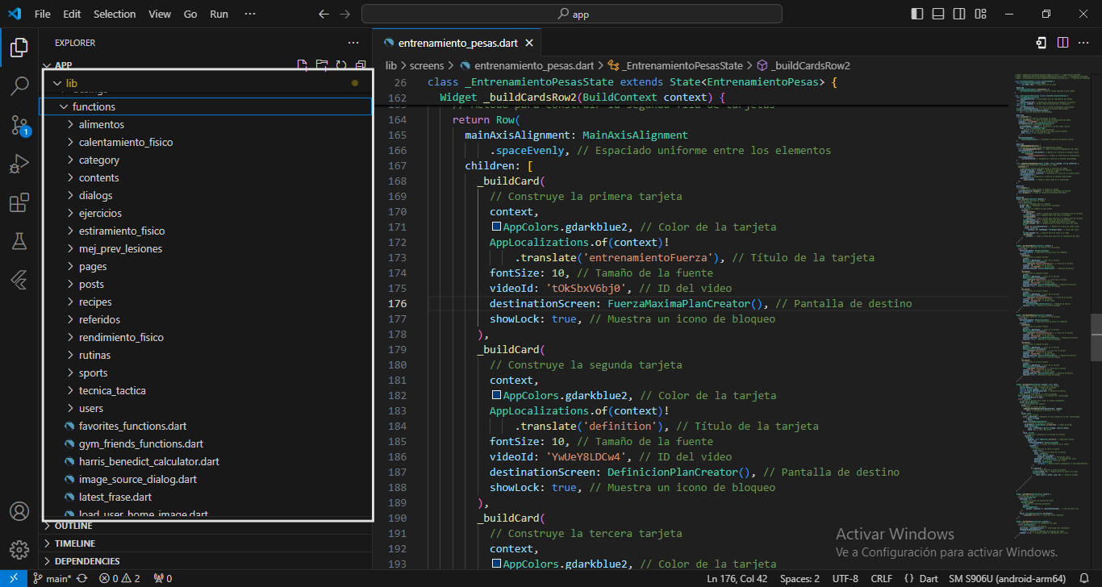Screen dimensions: 1102x587
Task: Toggle the bottom panel layout
Action: 938,14
